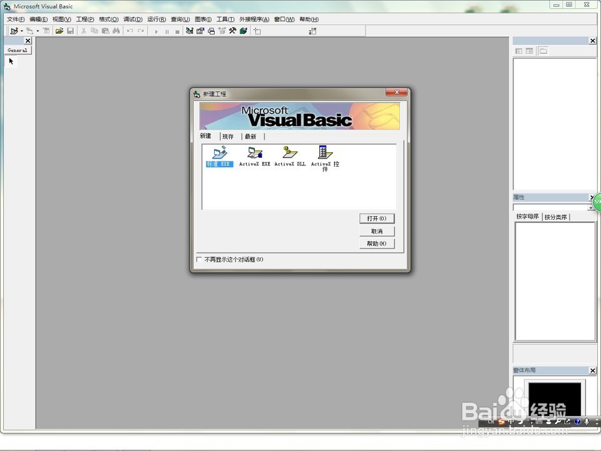Open the 视图(V) menu
The height and width of the screenshot is (451, 601).
pos(62,19)
